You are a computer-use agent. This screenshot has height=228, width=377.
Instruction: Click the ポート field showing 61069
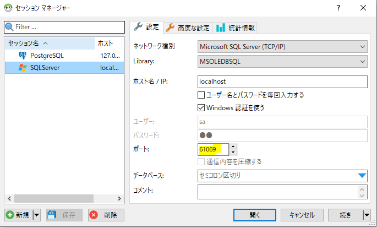pos(213,149)
